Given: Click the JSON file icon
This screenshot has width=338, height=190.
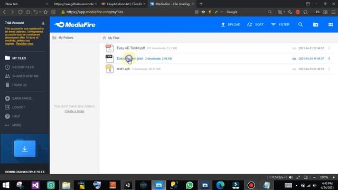Looking at the screenshot, I should [109, 59].
